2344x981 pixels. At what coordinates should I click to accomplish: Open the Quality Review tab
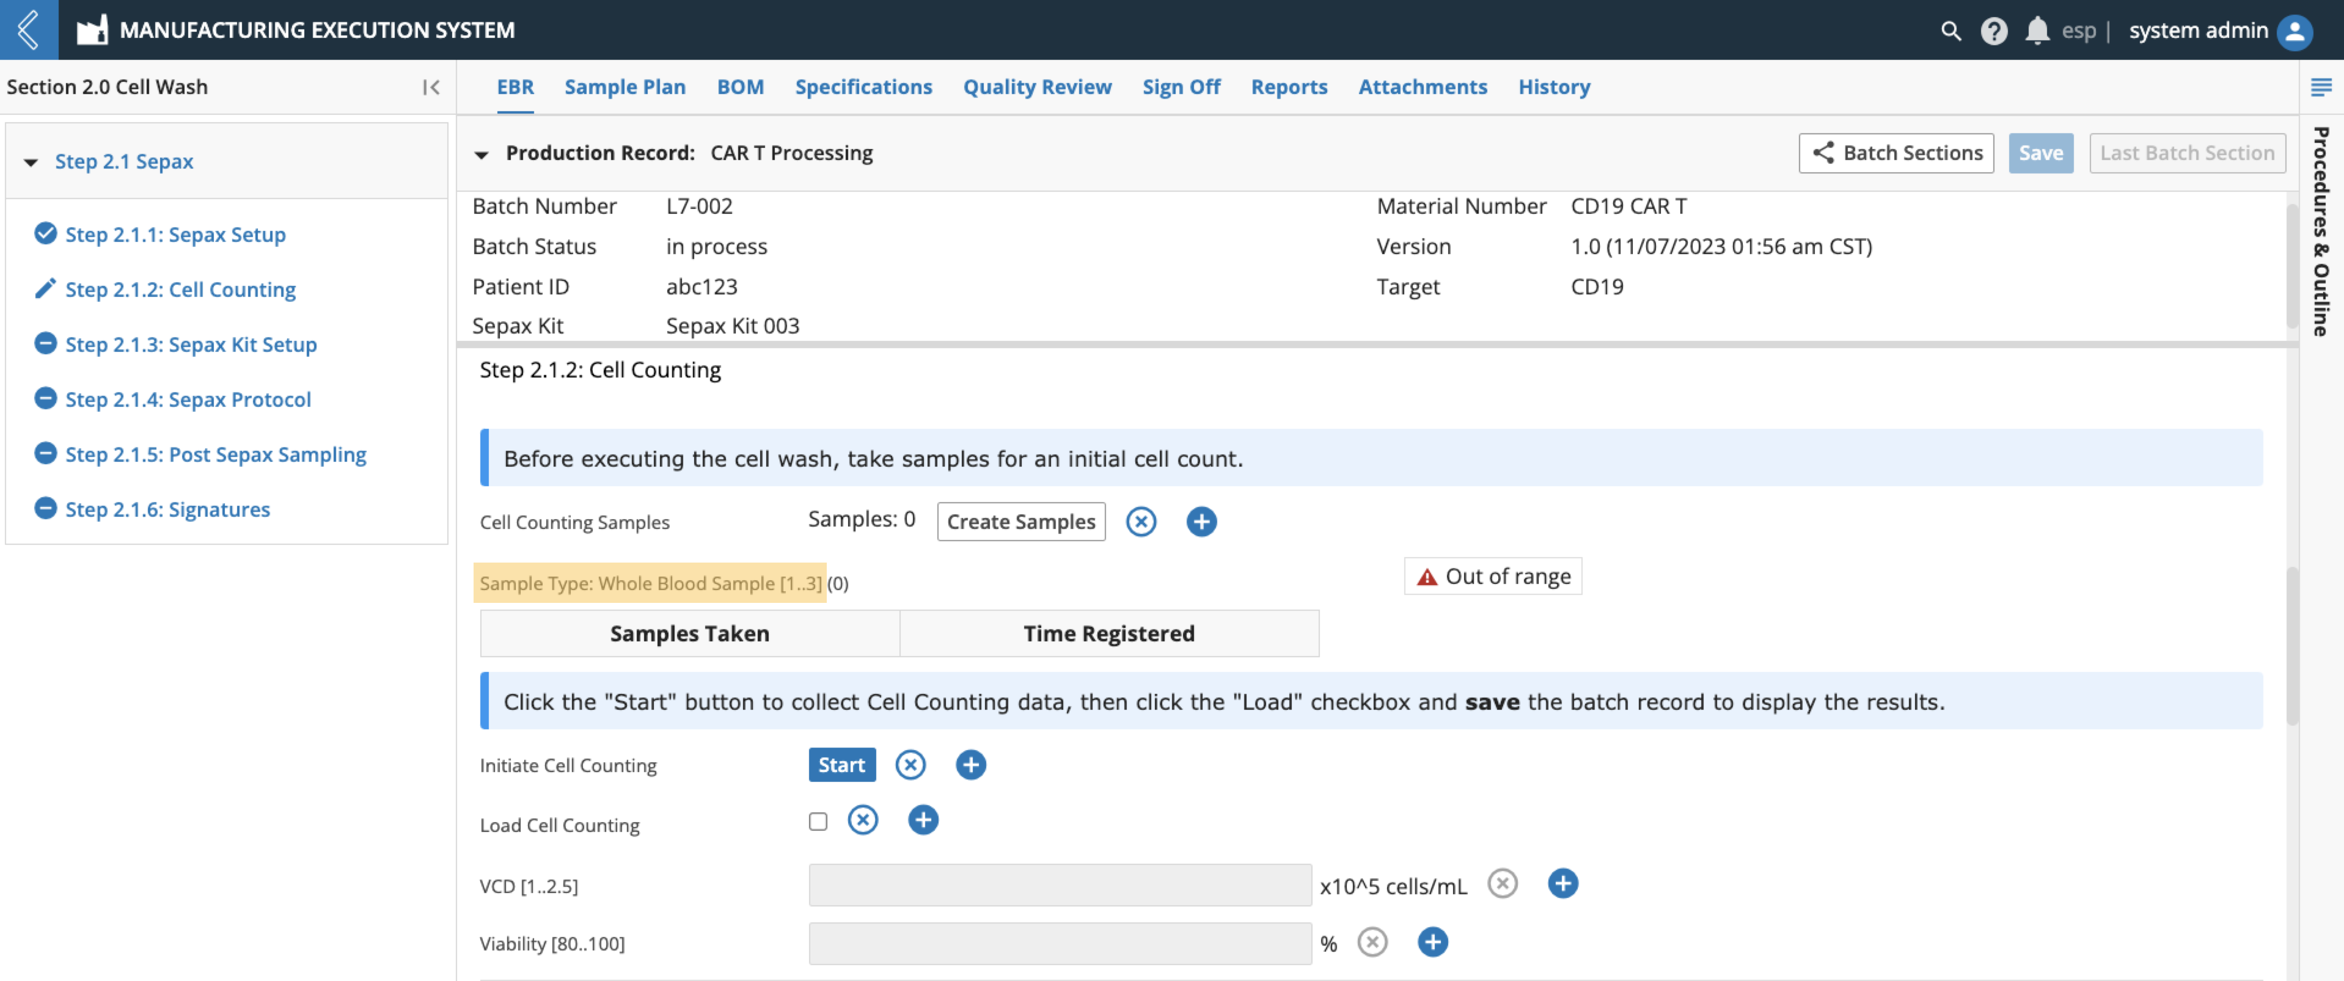point(1038,87)
